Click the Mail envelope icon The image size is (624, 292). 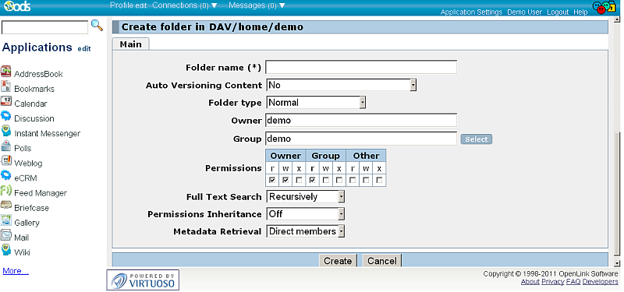point(6,235)
